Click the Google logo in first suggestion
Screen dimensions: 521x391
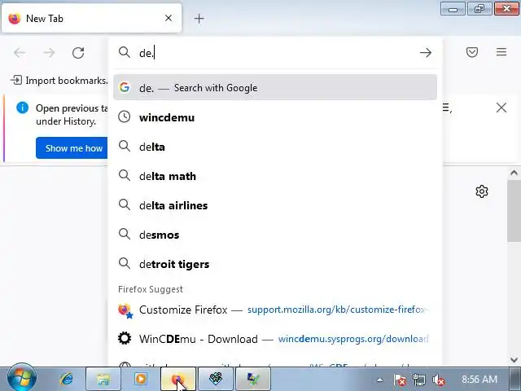125,87
